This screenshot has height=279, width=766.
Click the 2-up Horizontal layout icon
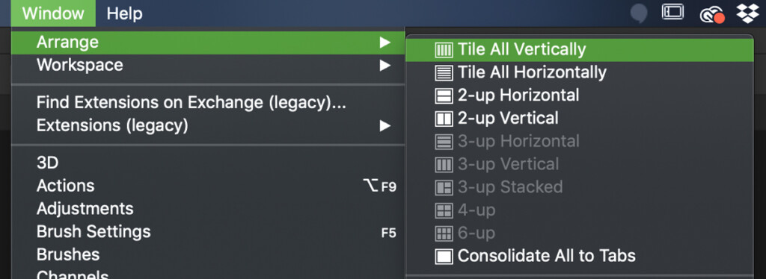[x=444, y=95]
